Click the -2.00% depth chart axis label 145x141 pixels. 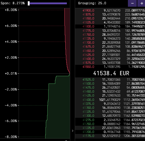coord(11,89)
